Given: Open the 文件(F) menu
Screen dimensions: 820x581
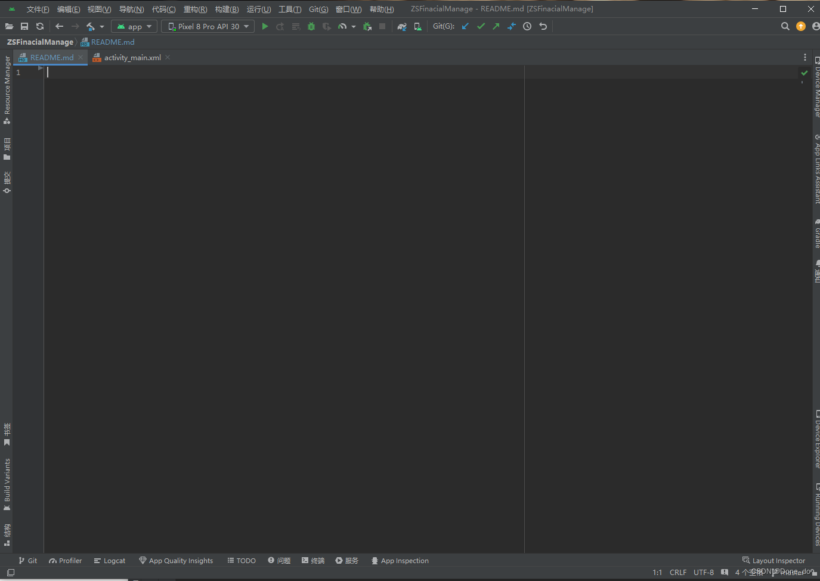Looking at the screenshot, I should [x=38, y=9].
